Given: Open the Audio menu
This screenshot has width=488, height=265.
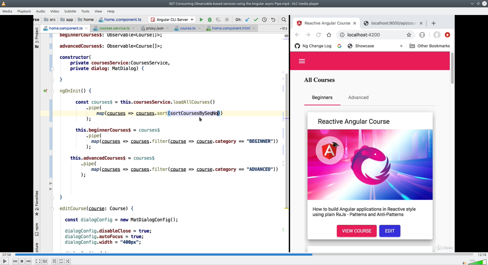Looking at the screenshot, I should [40, 11].
